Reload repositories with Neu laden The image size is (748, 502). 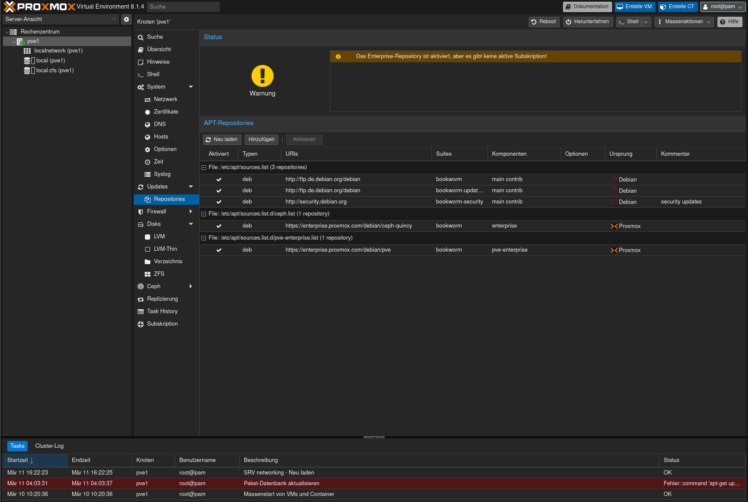pyautogui.click(x=222, y=140)
